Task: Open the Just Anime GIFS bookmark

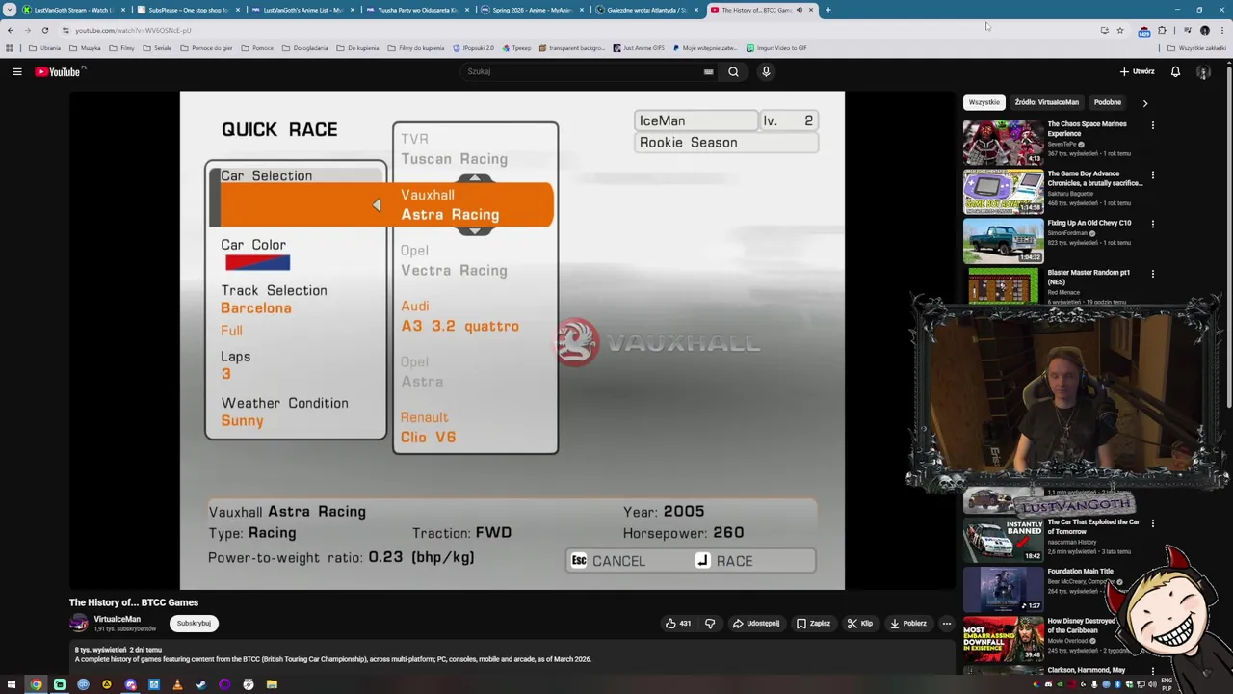Action: point(639,48)
